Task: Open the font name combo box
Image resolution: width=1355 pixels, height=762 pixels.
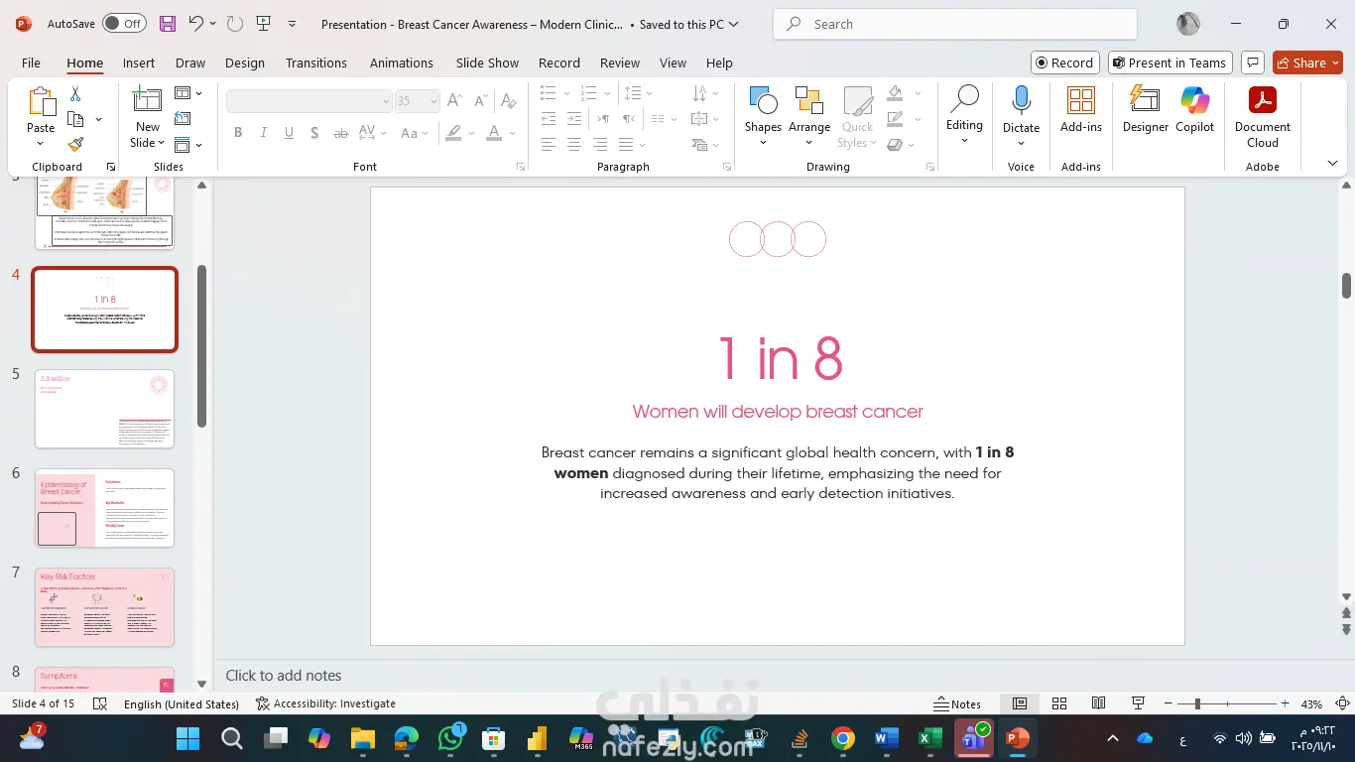Action: click(309, 100)
